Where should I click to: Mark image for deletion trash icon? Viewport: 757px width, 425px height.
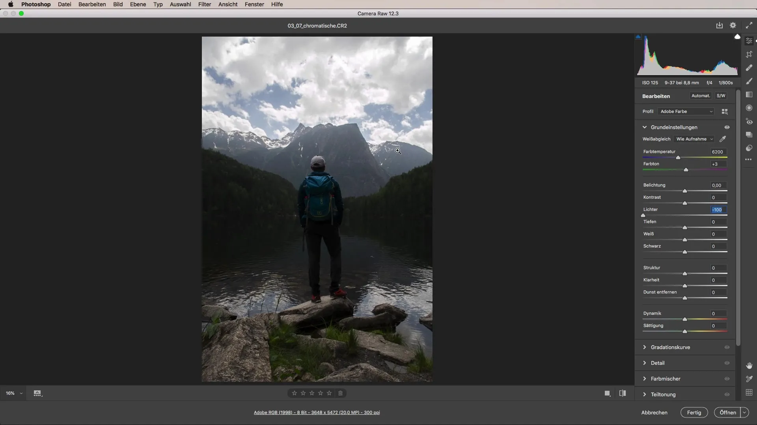point(341,393)
